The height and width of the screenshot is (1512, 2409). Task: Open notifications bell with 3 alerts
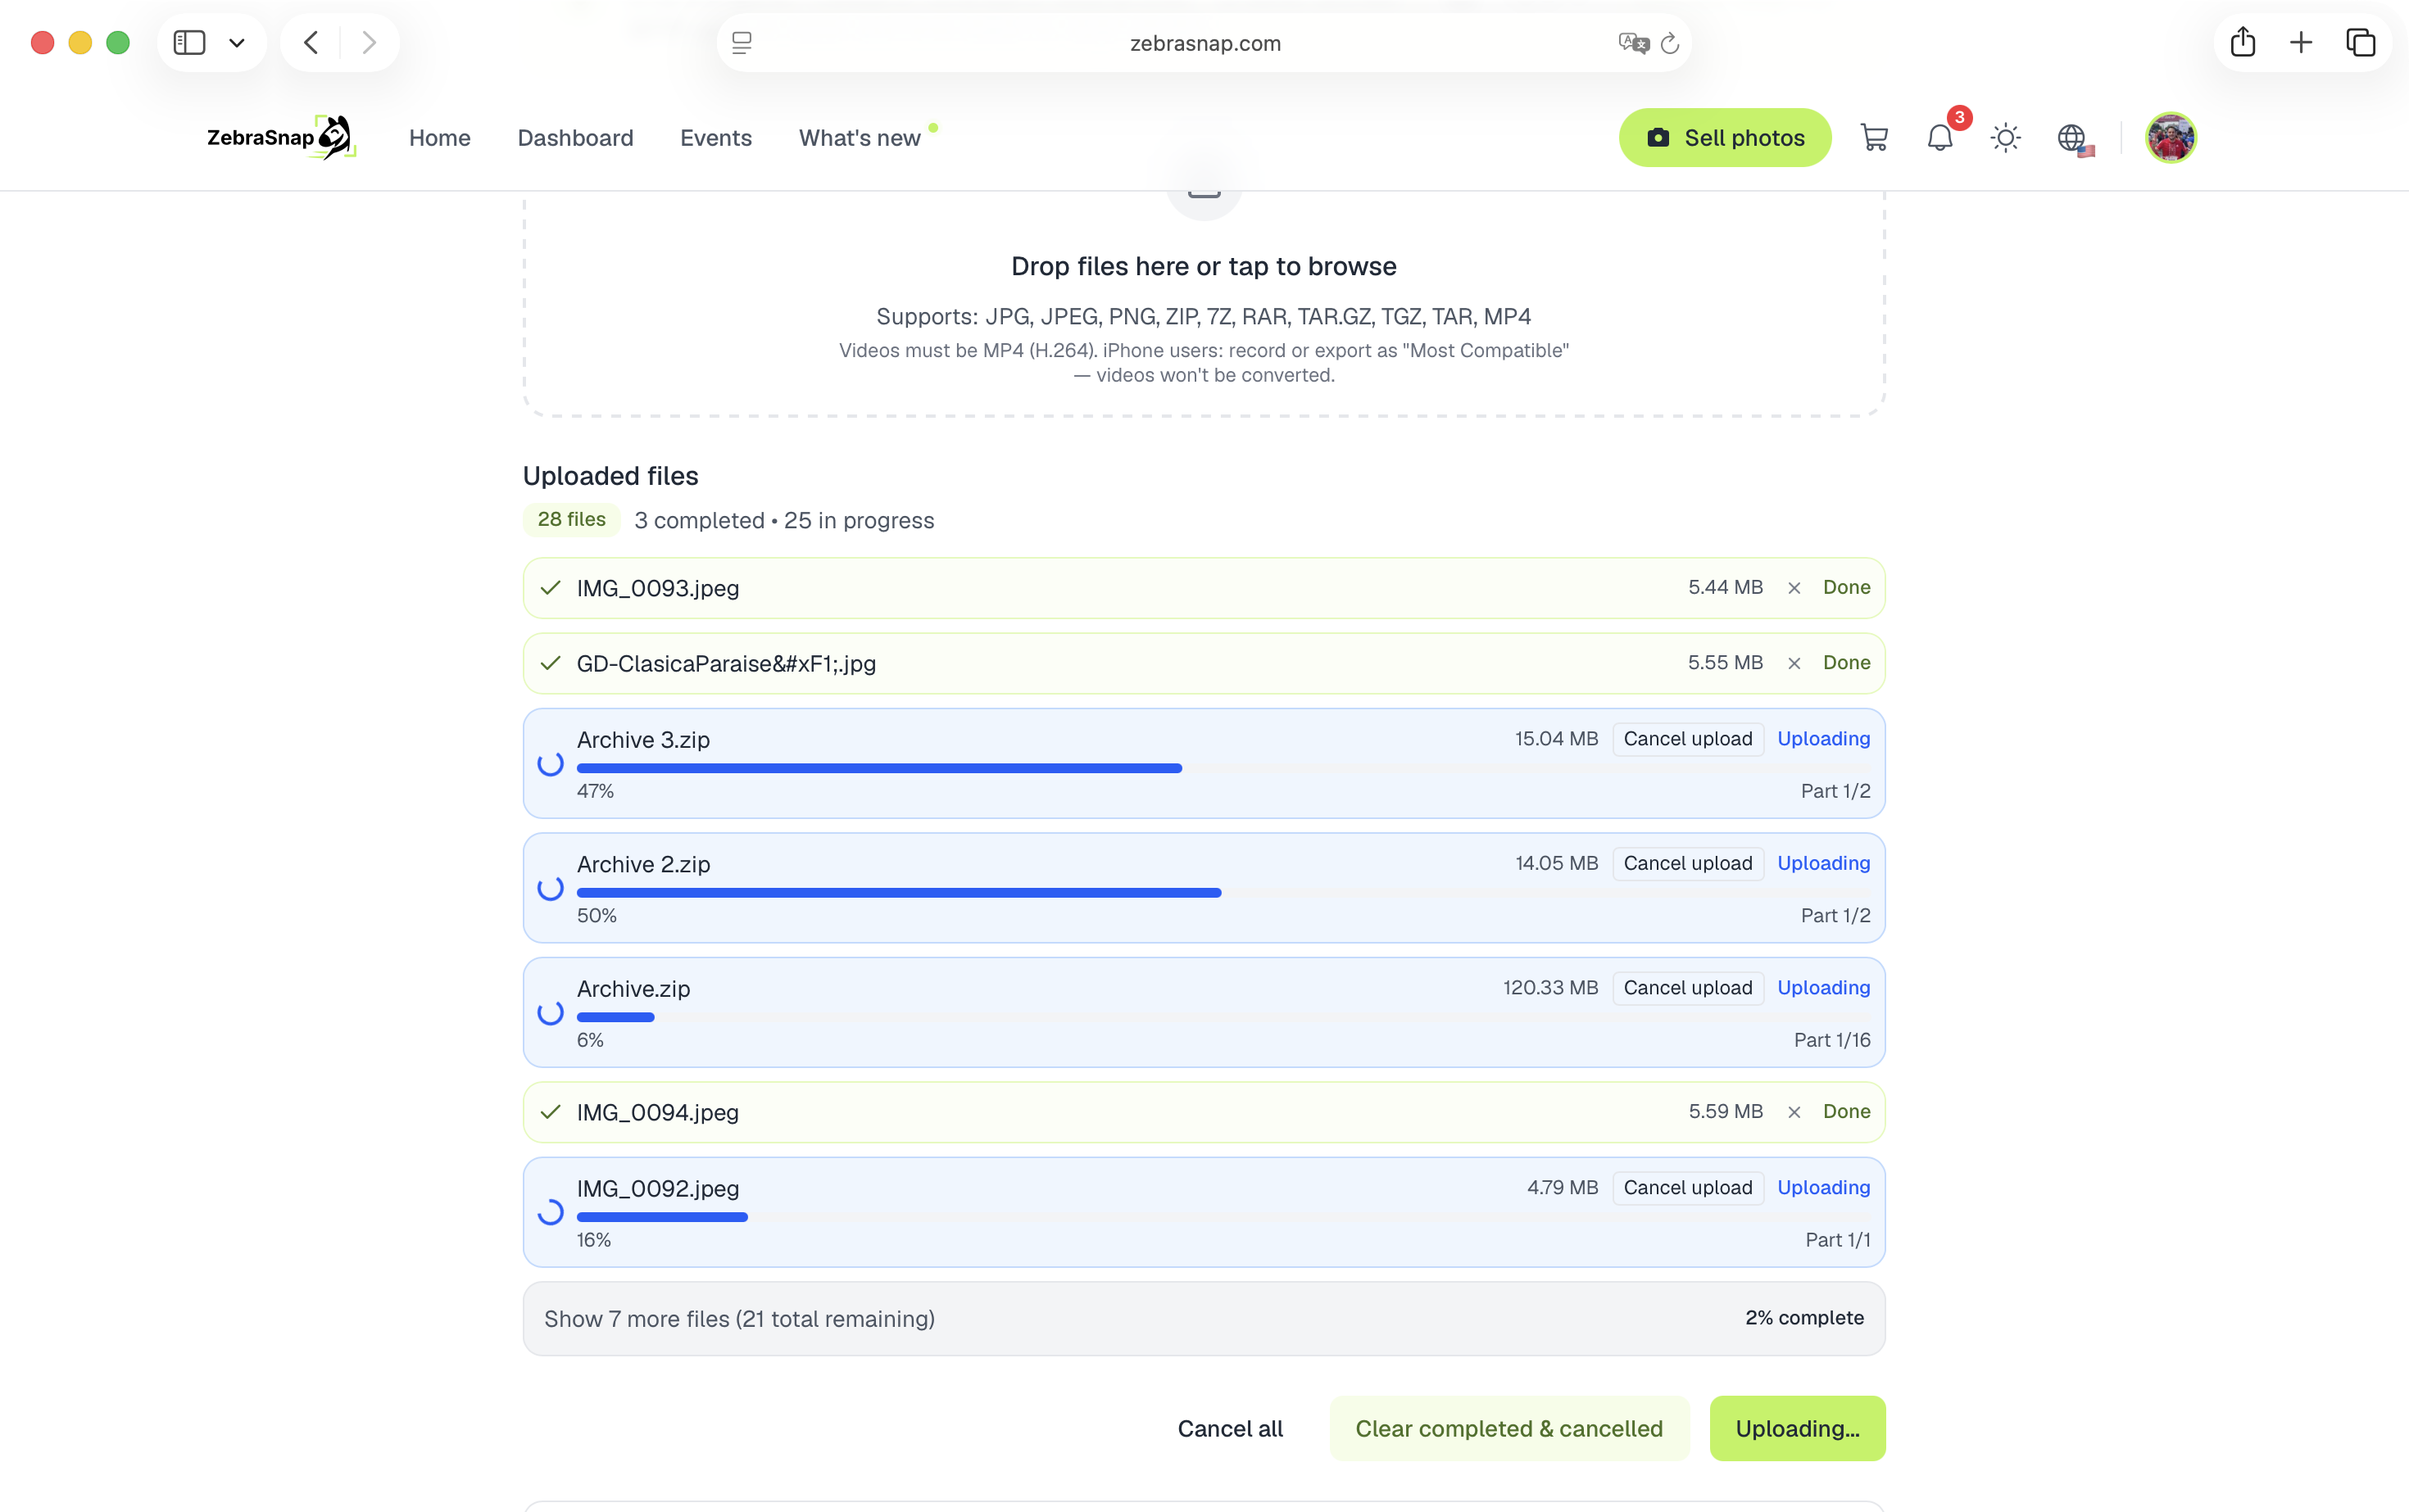(1941, 138)
